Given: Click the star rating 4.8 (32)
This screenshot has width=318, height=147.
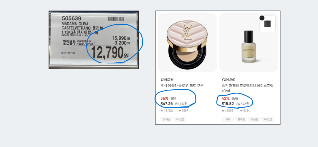Looking at the screenshot, I should [166, 111].
